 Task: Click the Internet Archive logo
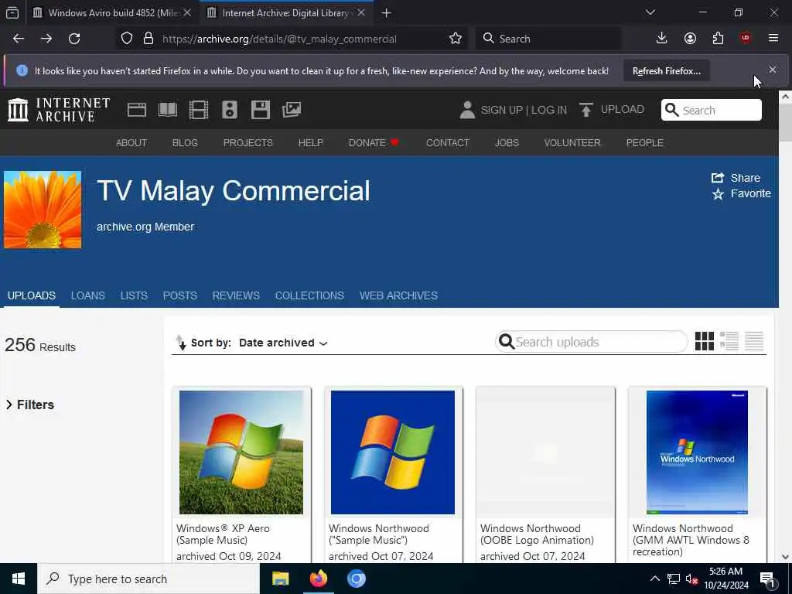pyautogui.click(x=59, y=110)
